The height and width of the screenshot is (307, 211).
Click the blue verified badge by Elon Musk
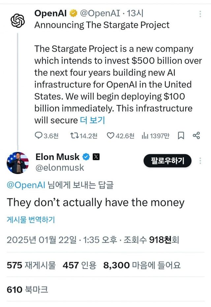point(86,157)
